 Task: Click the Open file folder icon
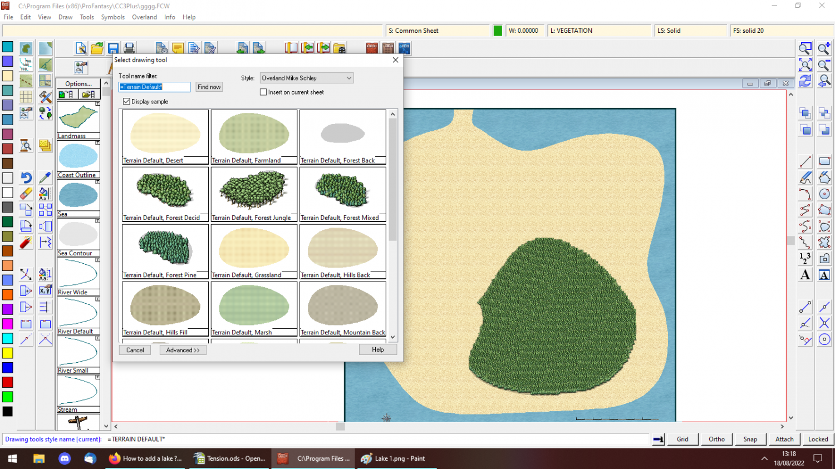tap(97, 48)
